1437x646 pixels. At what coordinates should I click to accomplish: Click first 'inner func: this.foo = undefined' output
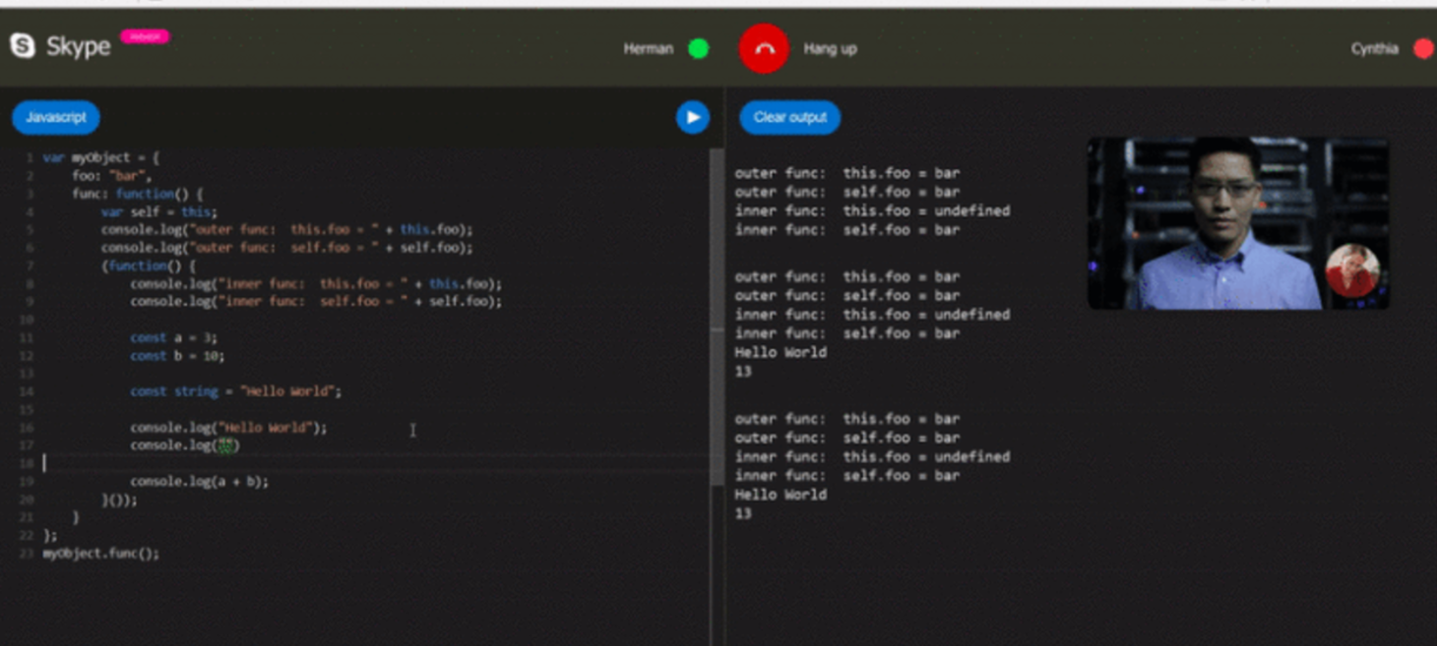point(872,210)
